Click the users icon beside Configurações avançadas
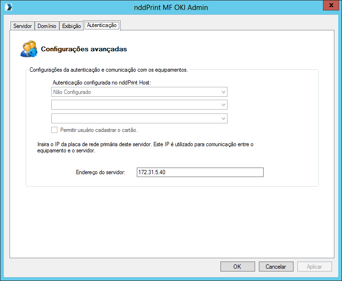342x281 pixels. click(29, 49)
